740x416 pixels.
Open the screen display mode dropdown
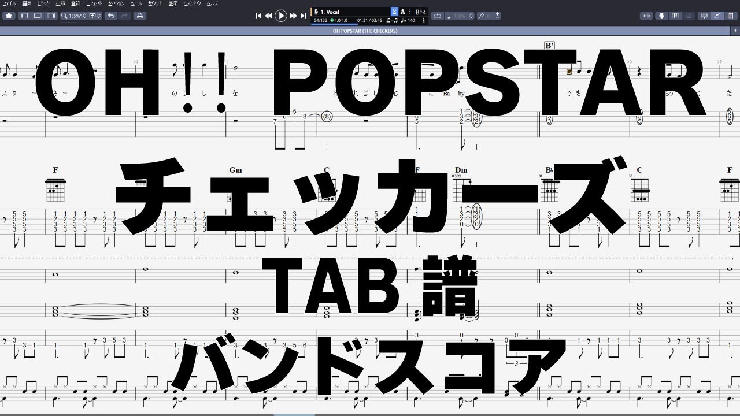[x=95, y=16]
